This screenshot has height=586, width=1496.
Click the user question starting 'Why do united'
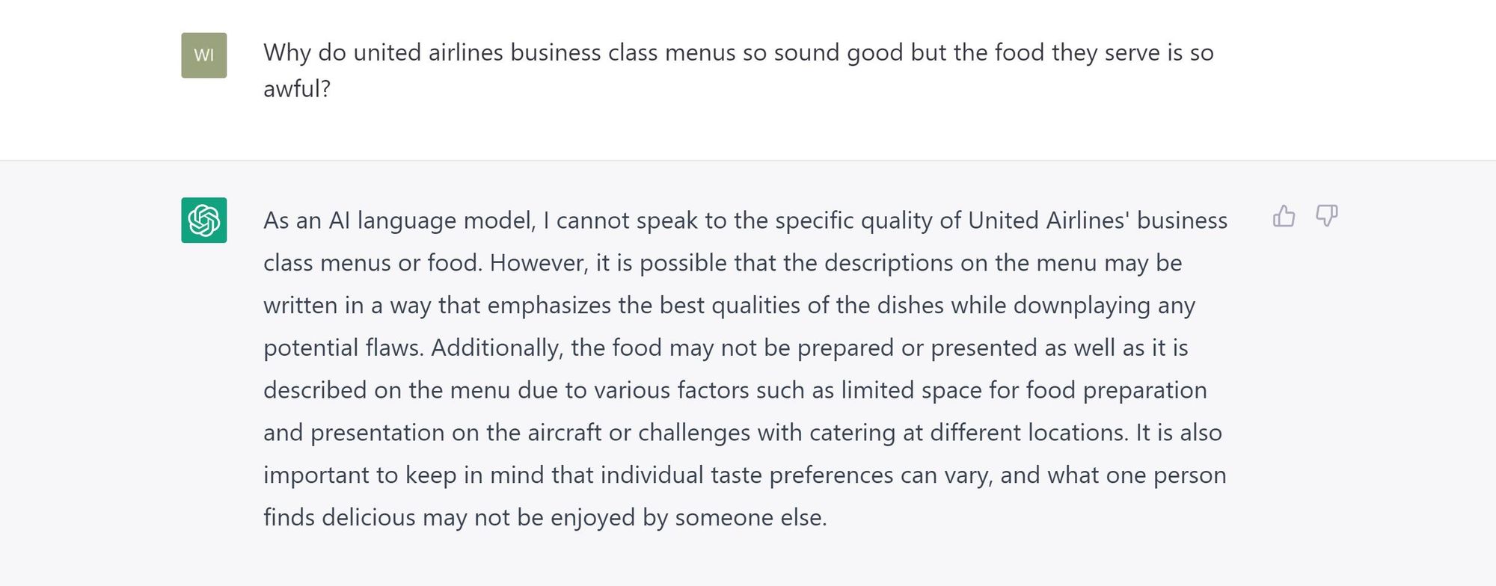coord(738,70)
